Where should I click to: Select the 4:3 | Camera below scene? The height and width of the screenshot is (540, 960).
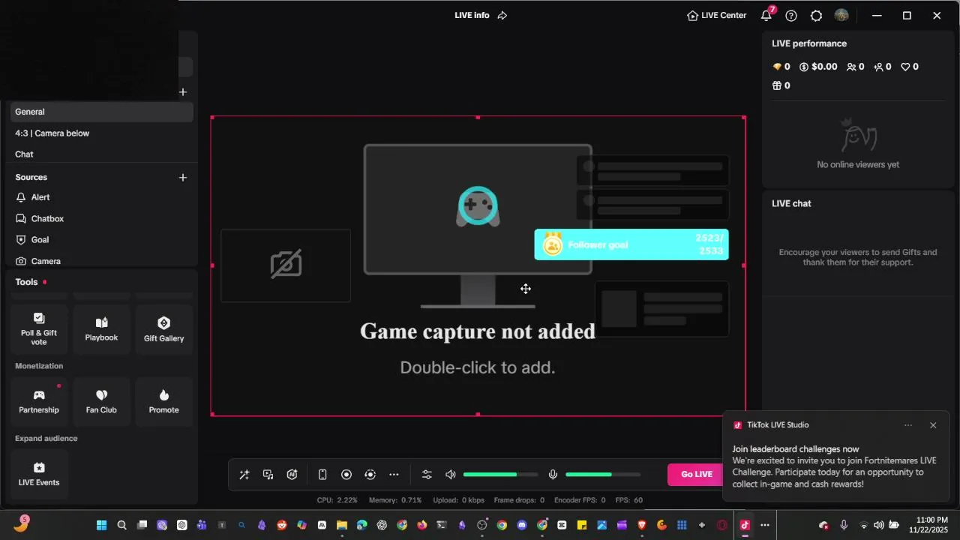[102, 133]
